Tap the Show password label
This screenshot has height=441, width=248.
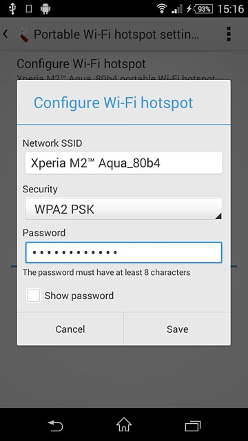pos(79,296)
